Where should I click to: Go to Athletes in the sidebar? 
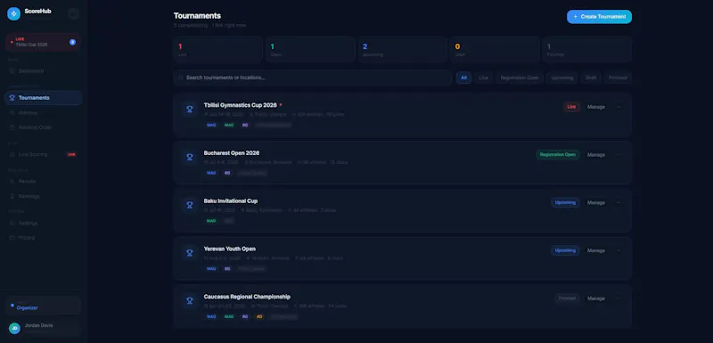point(43,112)
